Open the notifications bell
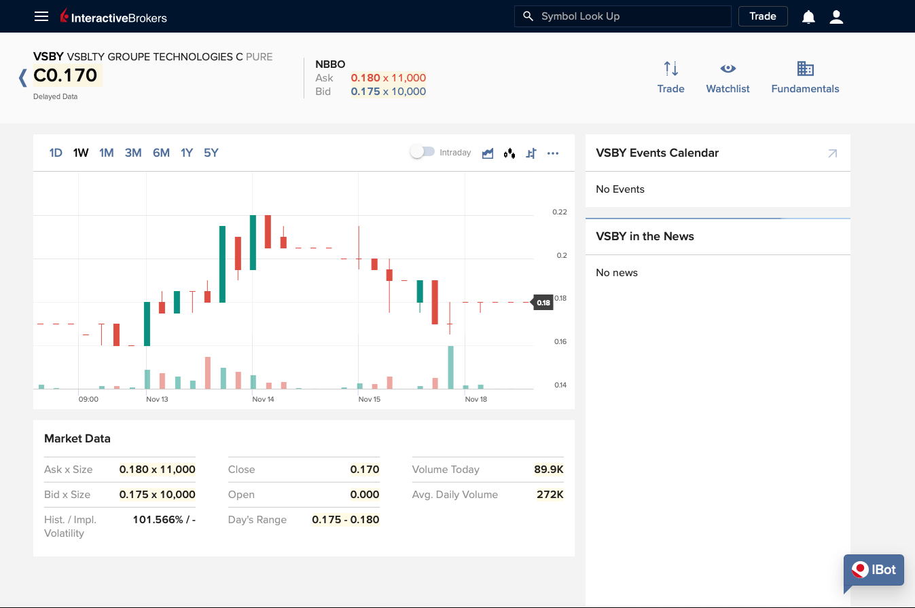This screenshot has width=915, height=608. pyautogui.click(x=808, y=17)
